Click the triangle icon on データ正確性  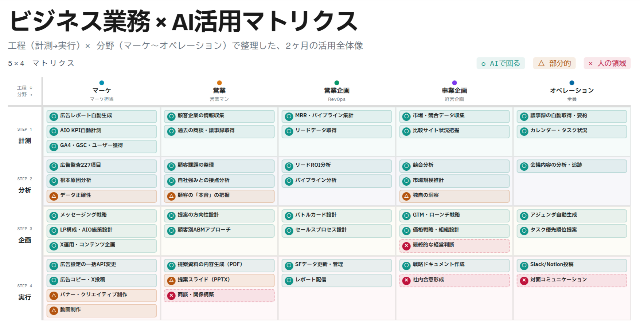(x=54, y=196)
